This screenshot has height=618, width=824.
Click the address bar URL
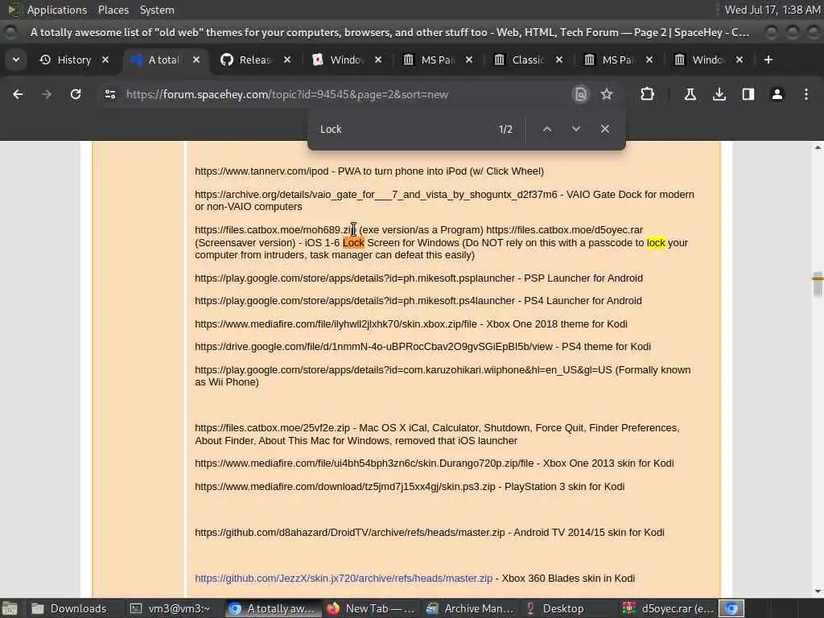[287, 95]
